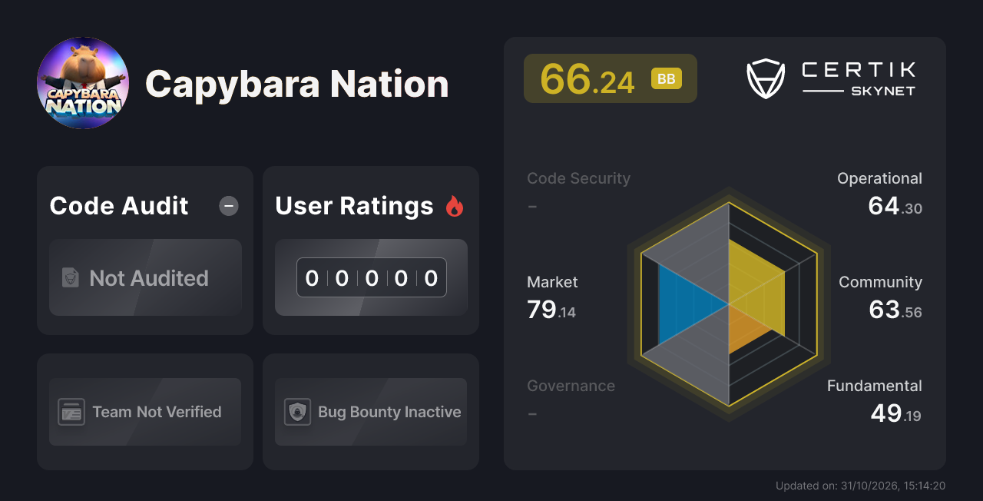Click the Governance label

(x=571, y=386)
